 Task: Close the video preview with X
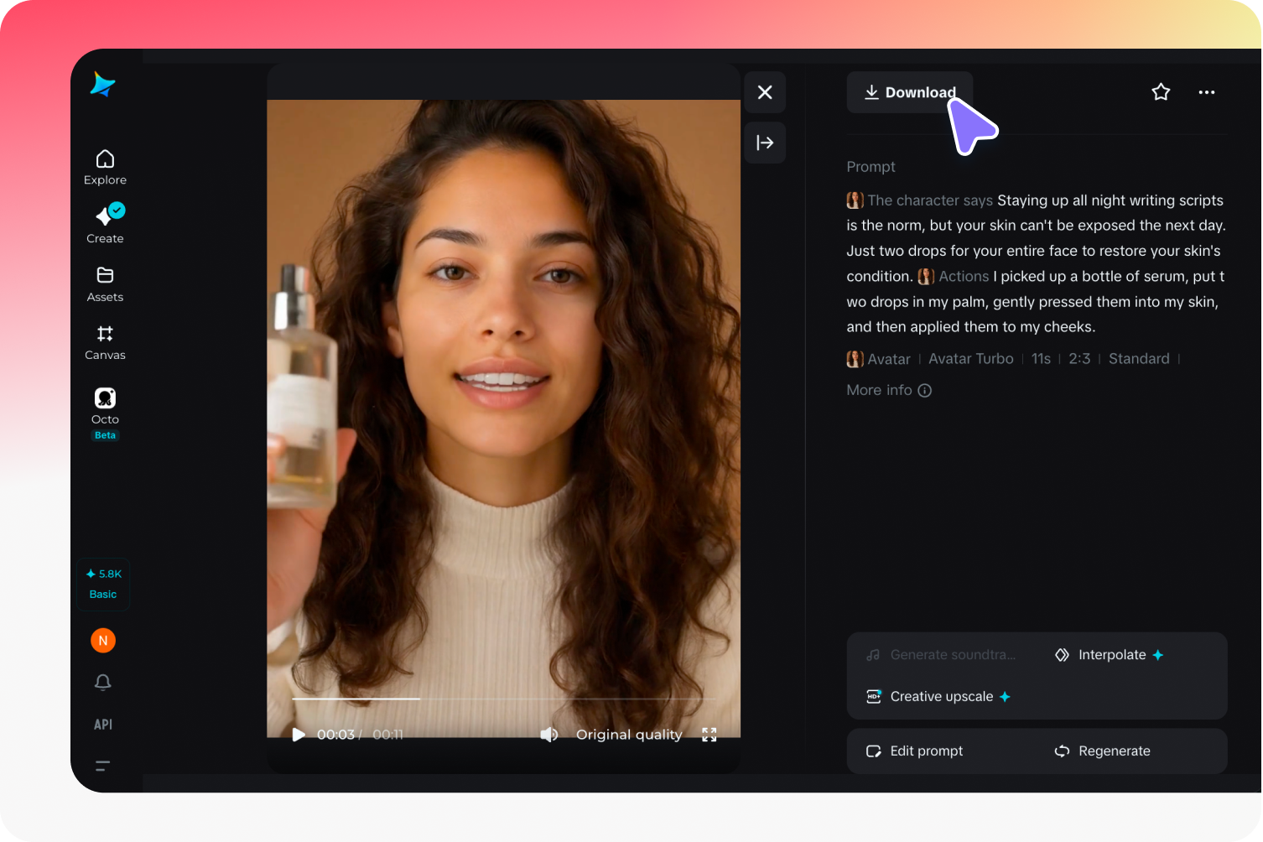pos(765,92)
